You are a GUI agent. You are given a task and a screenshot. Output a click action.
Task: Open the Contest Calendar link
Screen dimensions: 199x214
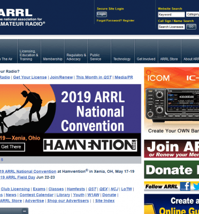36,195
